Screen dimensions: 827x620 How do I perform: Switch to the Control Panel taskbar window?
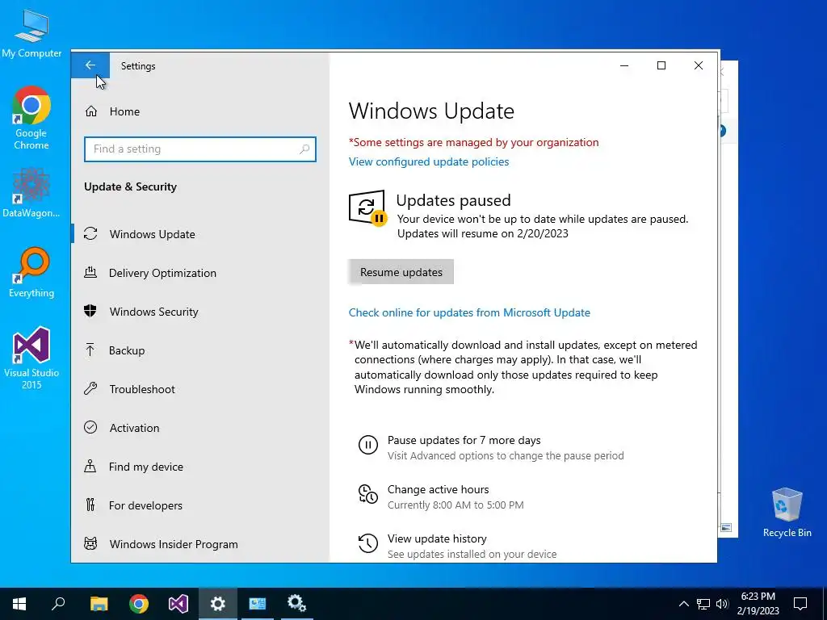pos(258,604)
